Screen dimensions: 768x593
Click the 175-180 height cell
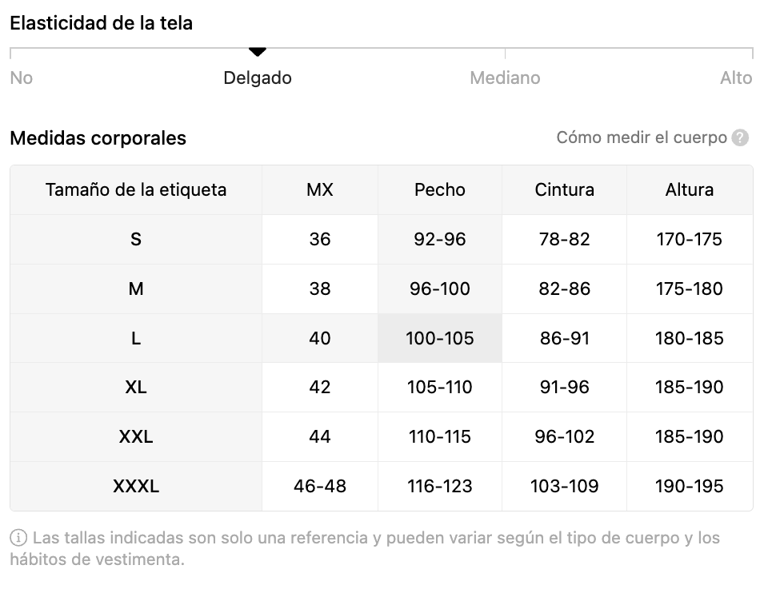[x=690, y=289]
